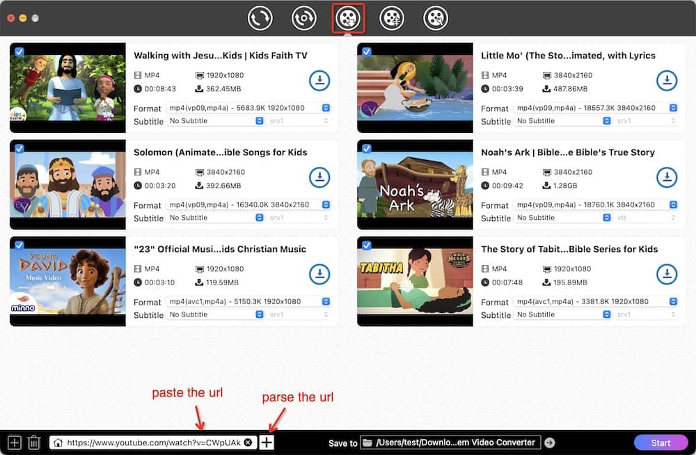Viewport: 696px width, 455px height.
Task: Click the Start button
Action: tap(661, 442)
